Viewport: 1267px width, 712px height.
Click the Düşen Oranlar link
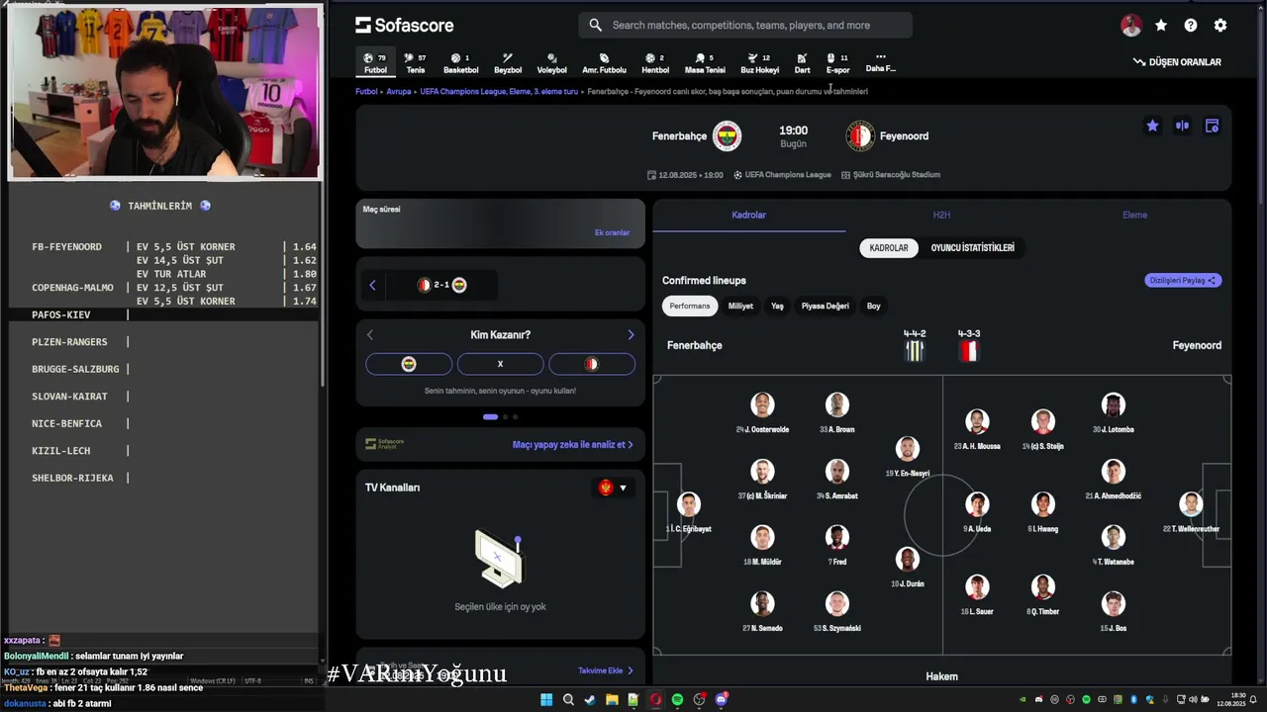point(1178,61)
